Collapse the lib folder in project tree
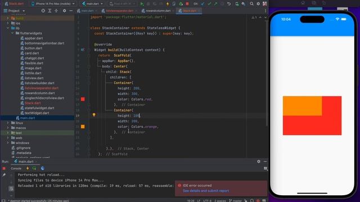This screenshot has height=202, width=360. coord(7,28)
